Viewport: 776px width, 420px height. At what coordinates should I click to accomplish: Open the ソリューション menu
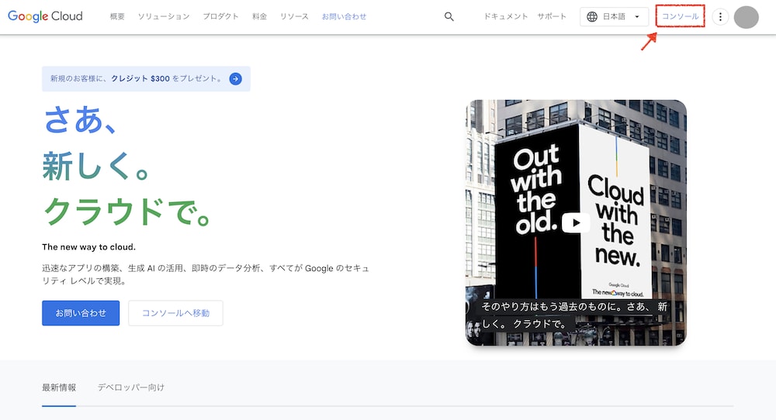coord(164,16)
